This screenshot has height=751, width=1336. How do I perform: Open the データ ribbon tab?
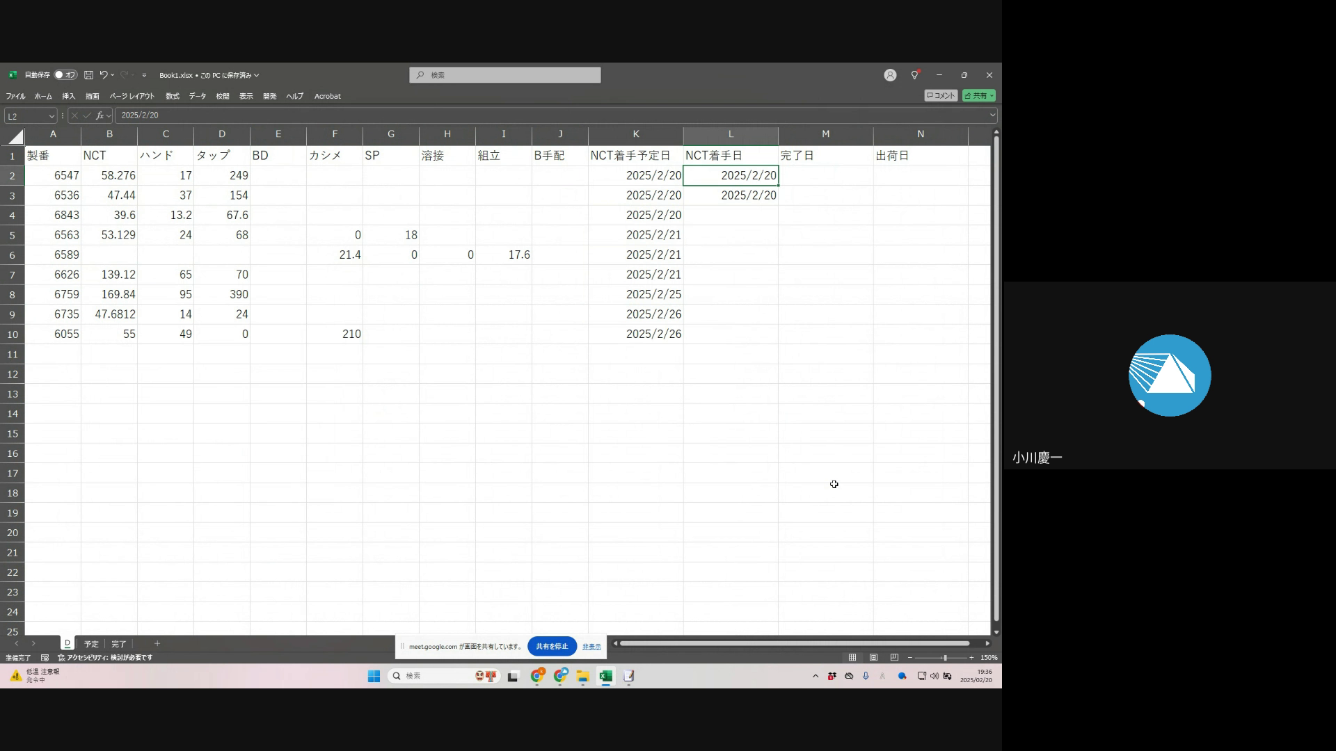tap(198, 96)
